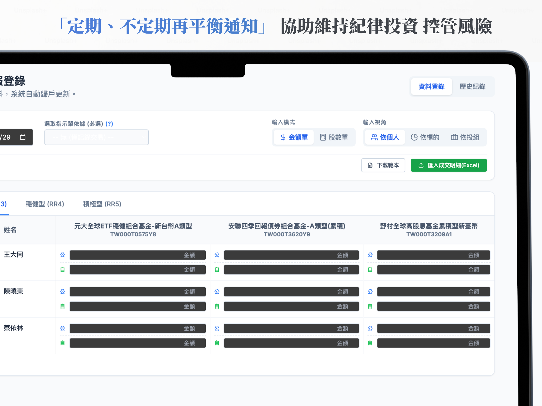Switch input view to 依標的
The height and width of the screenshot is (406, 542).
[425, 137]
